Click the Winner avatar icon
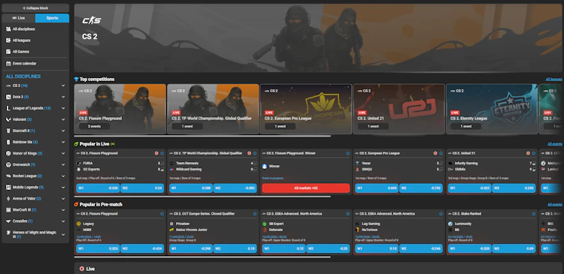564x274 pixels. (x=265, y=166)
